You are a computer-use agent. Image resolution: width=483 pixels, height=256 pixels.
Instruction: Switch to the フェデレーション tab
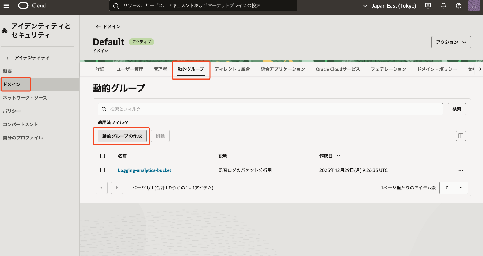(388, 69)
